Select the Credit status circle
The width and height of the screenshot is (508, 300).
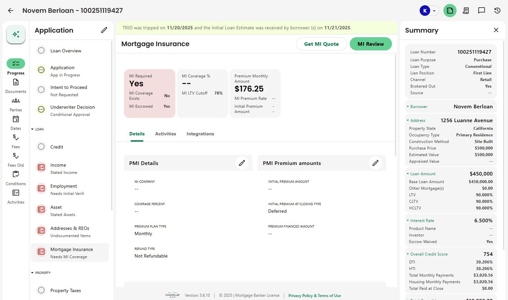pos(41,147)
